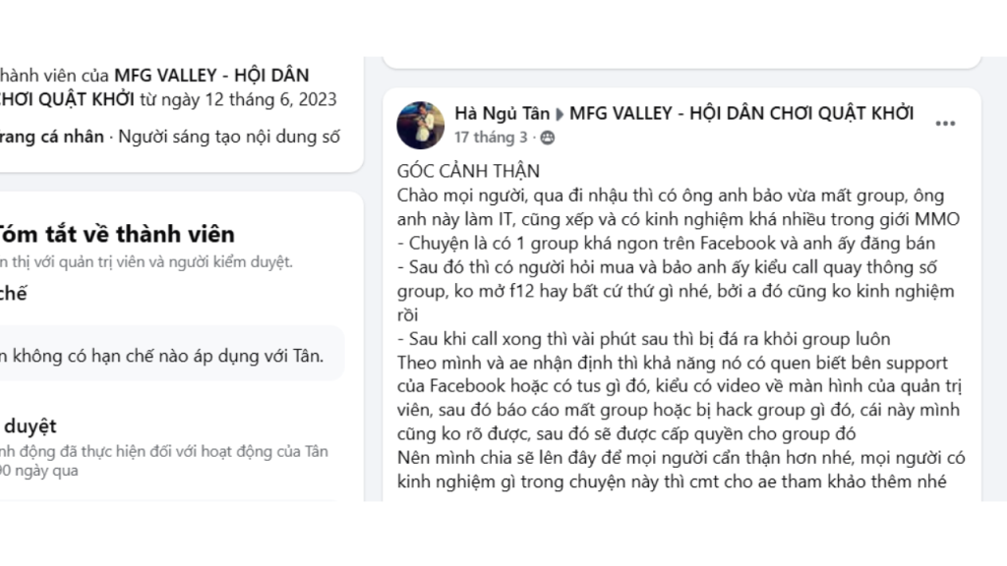
Task: Click the moderation section heading ending in duyệt
Action: pyautogui.click(x=30, y=426)
